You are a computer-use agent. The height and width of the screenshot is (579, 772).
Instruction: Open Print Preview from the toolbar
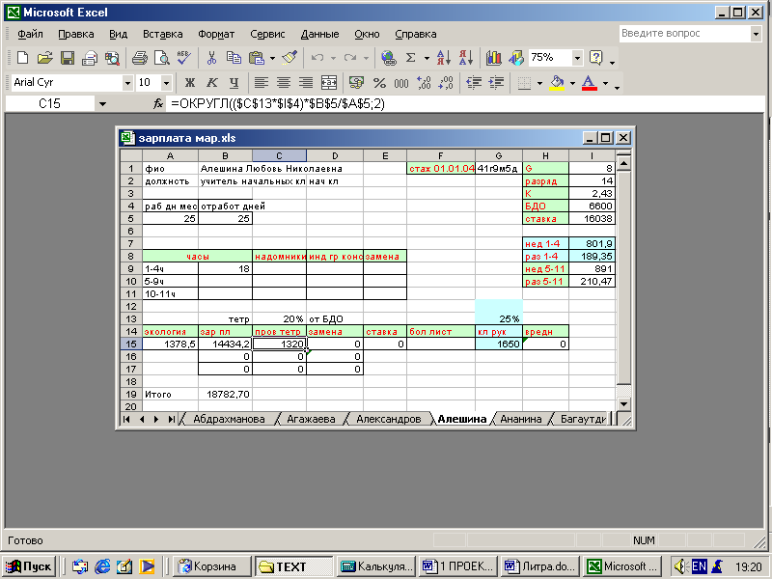pos(160,58)
